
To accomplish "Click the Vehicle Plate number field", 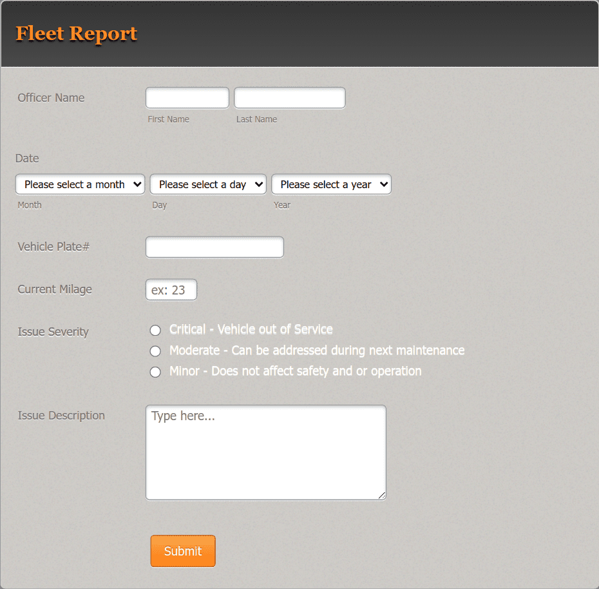I will pos(214,247).
